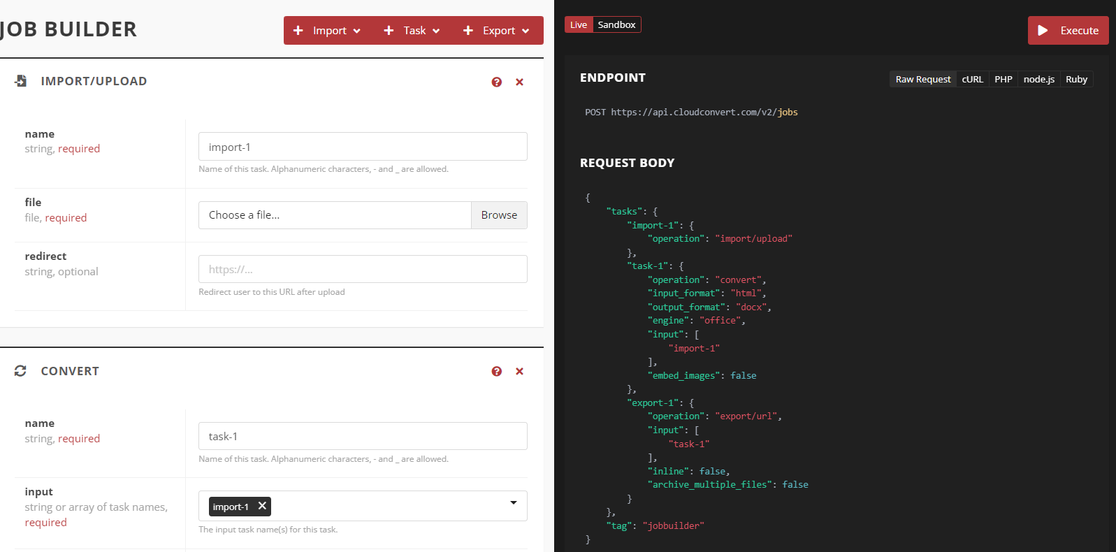The width and height of the screenshot is (1116, 552).
Task: Select the cURL code tab
Action: click(972, 79)
